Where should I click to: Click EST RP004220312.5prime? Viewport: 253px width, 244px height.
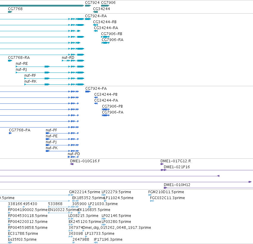(28, 222)
